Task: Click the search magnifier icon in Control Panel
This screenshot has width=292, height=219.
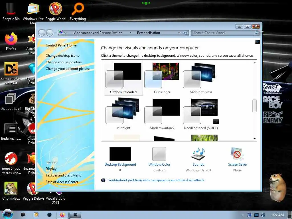Action: [x=257, y=33]
